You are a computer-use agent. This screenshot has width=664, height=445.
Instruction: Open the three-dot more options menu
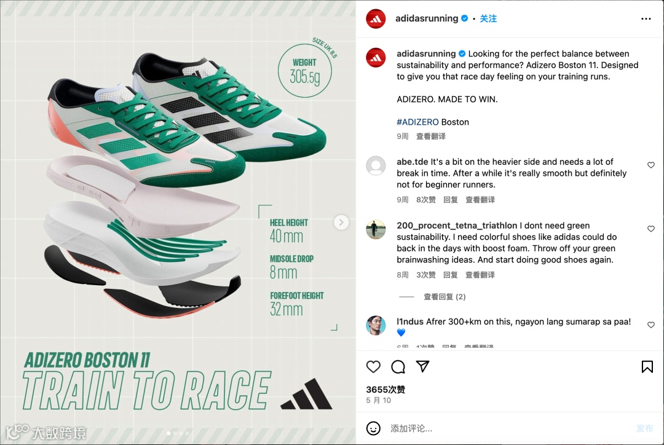click(x=646, y=18)
